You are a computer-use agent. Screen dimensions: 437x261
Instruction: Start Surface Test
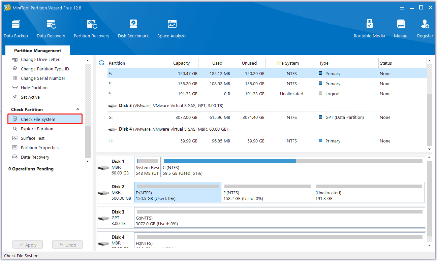pos(33,138)
